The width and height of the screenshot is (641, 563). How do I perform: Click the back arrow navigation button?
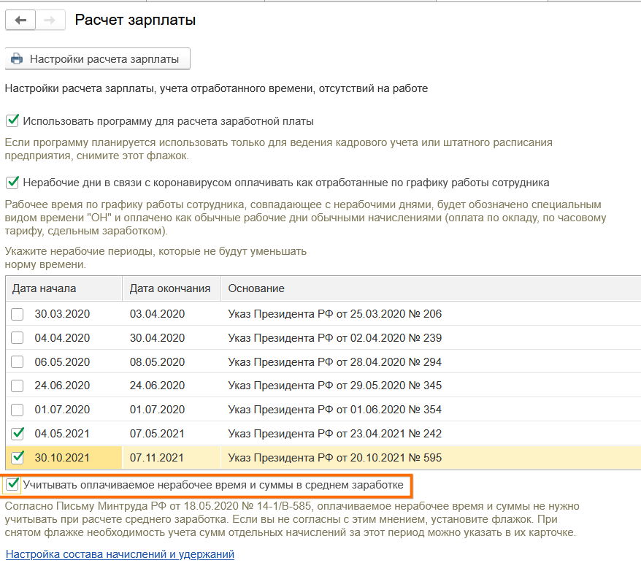[21, 20]
